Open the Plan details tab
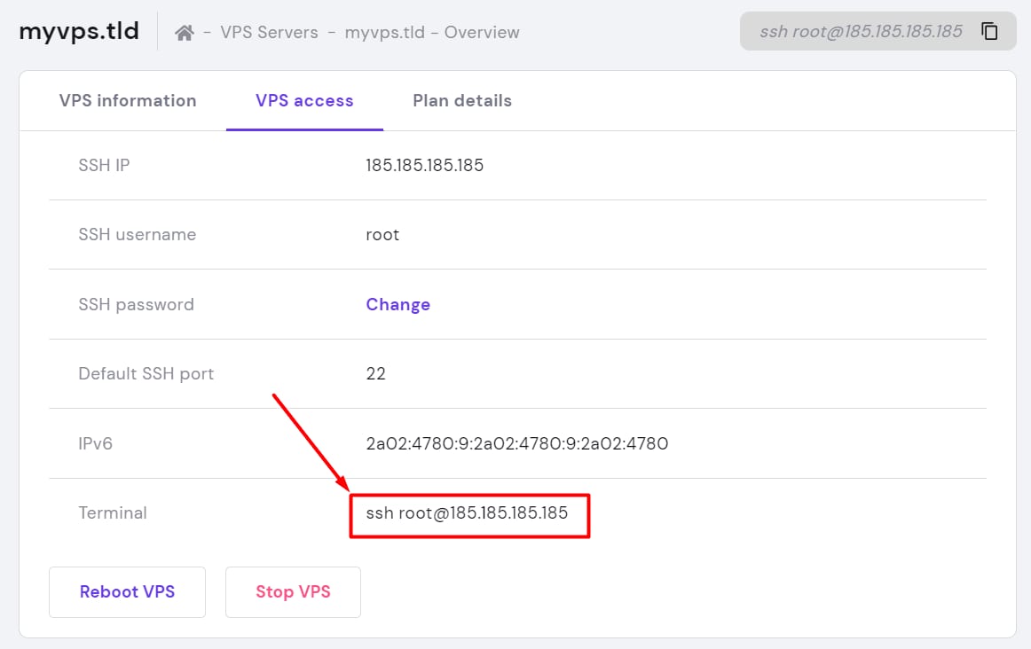Image resolution: width=1031 pixels, height=649 pixels. tap(462, 101)
